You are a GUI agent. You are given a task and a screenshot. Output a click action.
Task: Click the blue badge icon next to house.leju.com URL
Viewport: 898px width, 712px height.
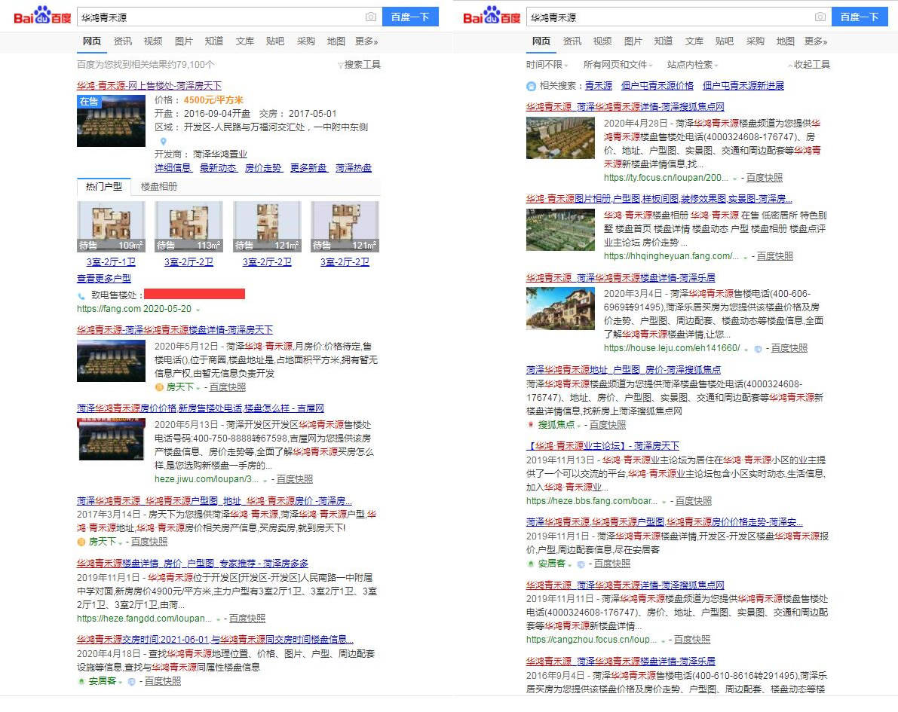pyautogui.click(x=758, y=349)
